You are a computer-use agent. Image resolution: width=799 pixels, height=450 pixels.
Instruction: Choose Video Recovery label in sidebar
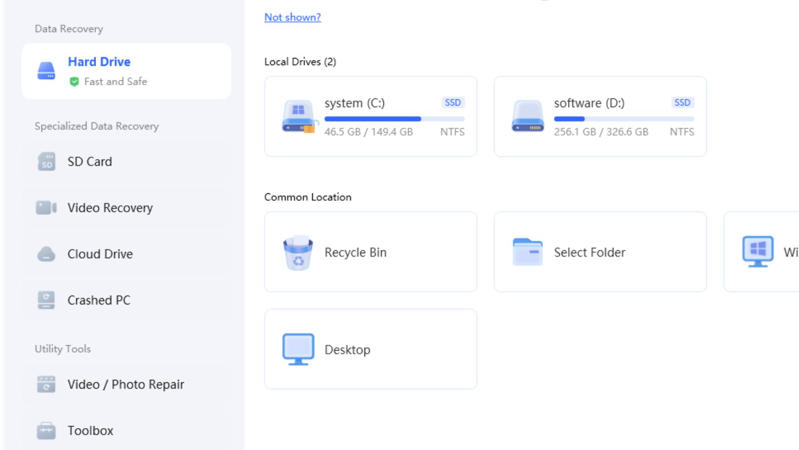(x=110, y=208)
